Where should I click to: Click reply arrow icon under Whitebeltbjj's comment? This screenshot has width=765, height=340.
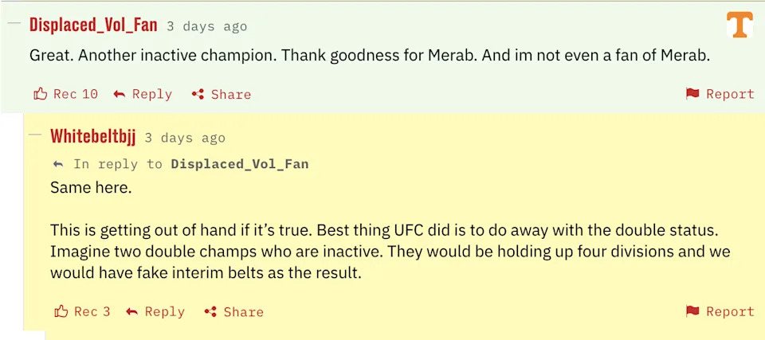coord(132,311)
